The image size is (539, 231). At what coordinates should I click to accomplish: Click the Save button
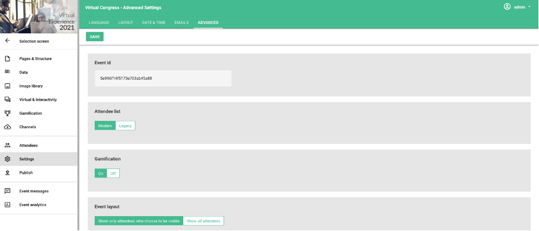[95, 37]
